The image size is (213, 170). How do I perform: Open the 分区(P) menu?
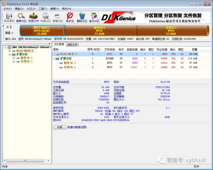(x=31, y=9)
